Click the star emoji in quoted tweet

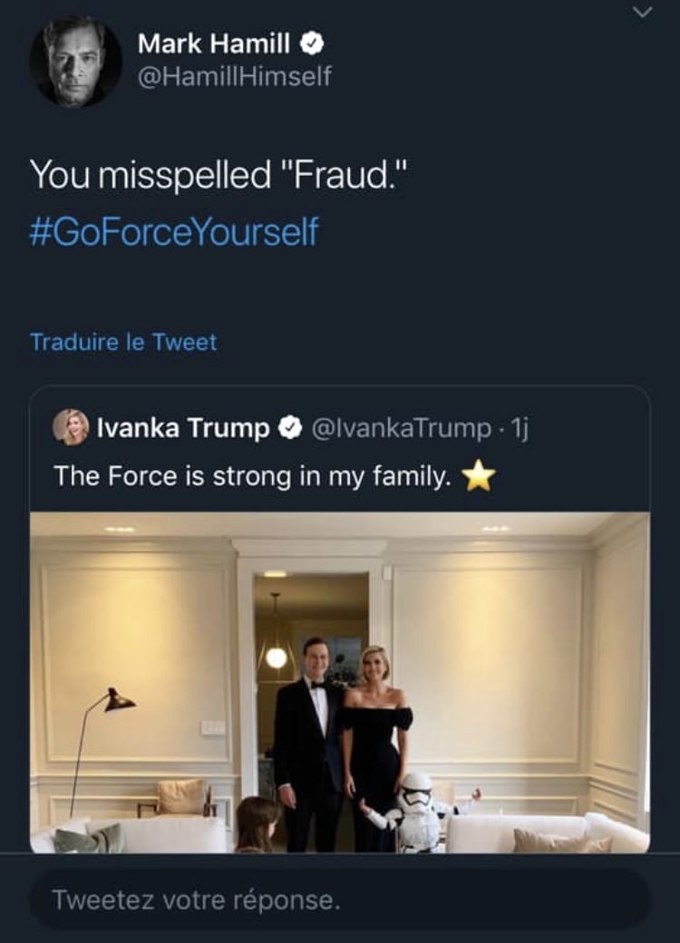[x=479, y=476]
